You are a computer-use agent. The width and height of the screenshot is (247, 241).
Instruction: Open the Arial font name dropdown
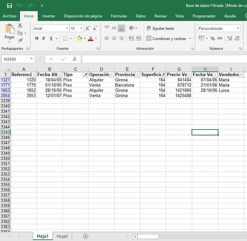click(67, 28)
